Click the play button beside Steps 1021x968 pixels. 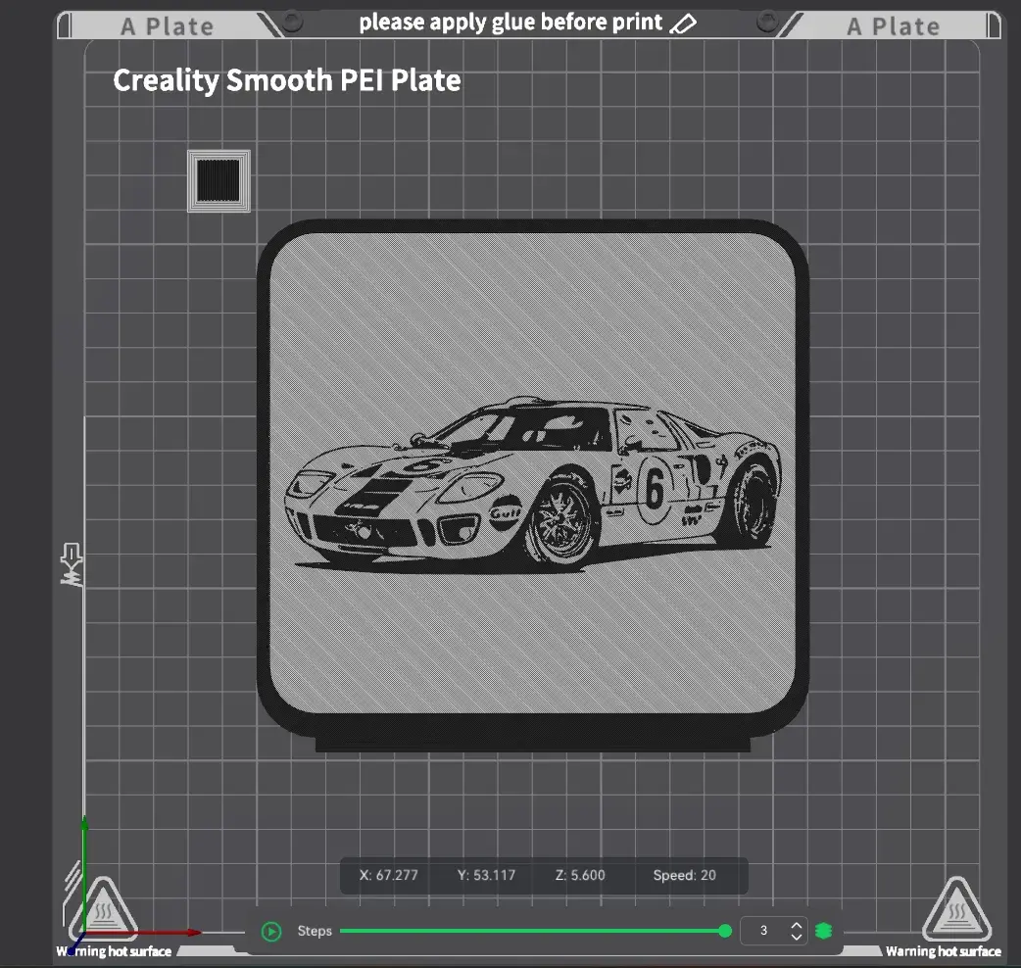pyautogui.click(x=271, y=932)
